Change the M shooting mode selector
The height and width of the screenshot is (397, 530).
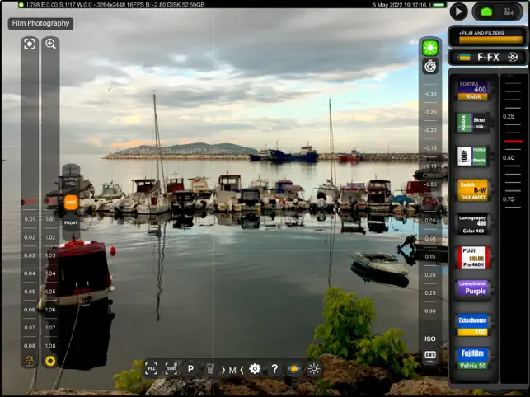232,369
